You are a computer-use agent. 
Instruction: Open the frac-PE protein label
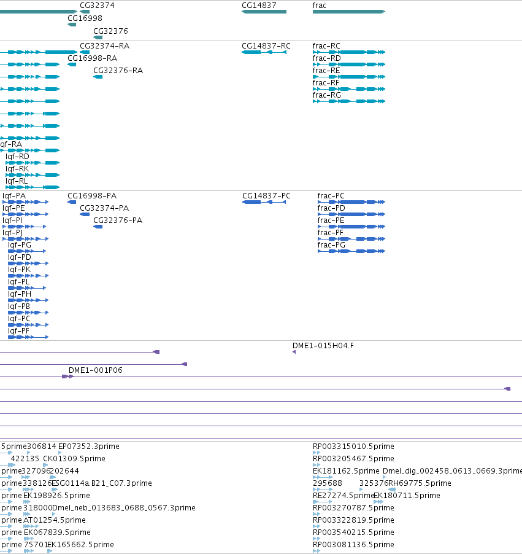point(331,220)
